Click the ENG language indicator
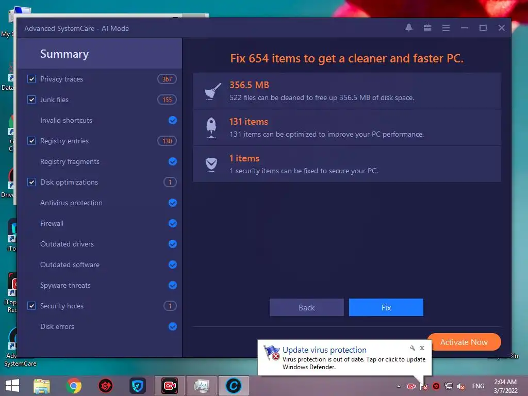This screenshot has width=528, height=396. click(478, 386)
